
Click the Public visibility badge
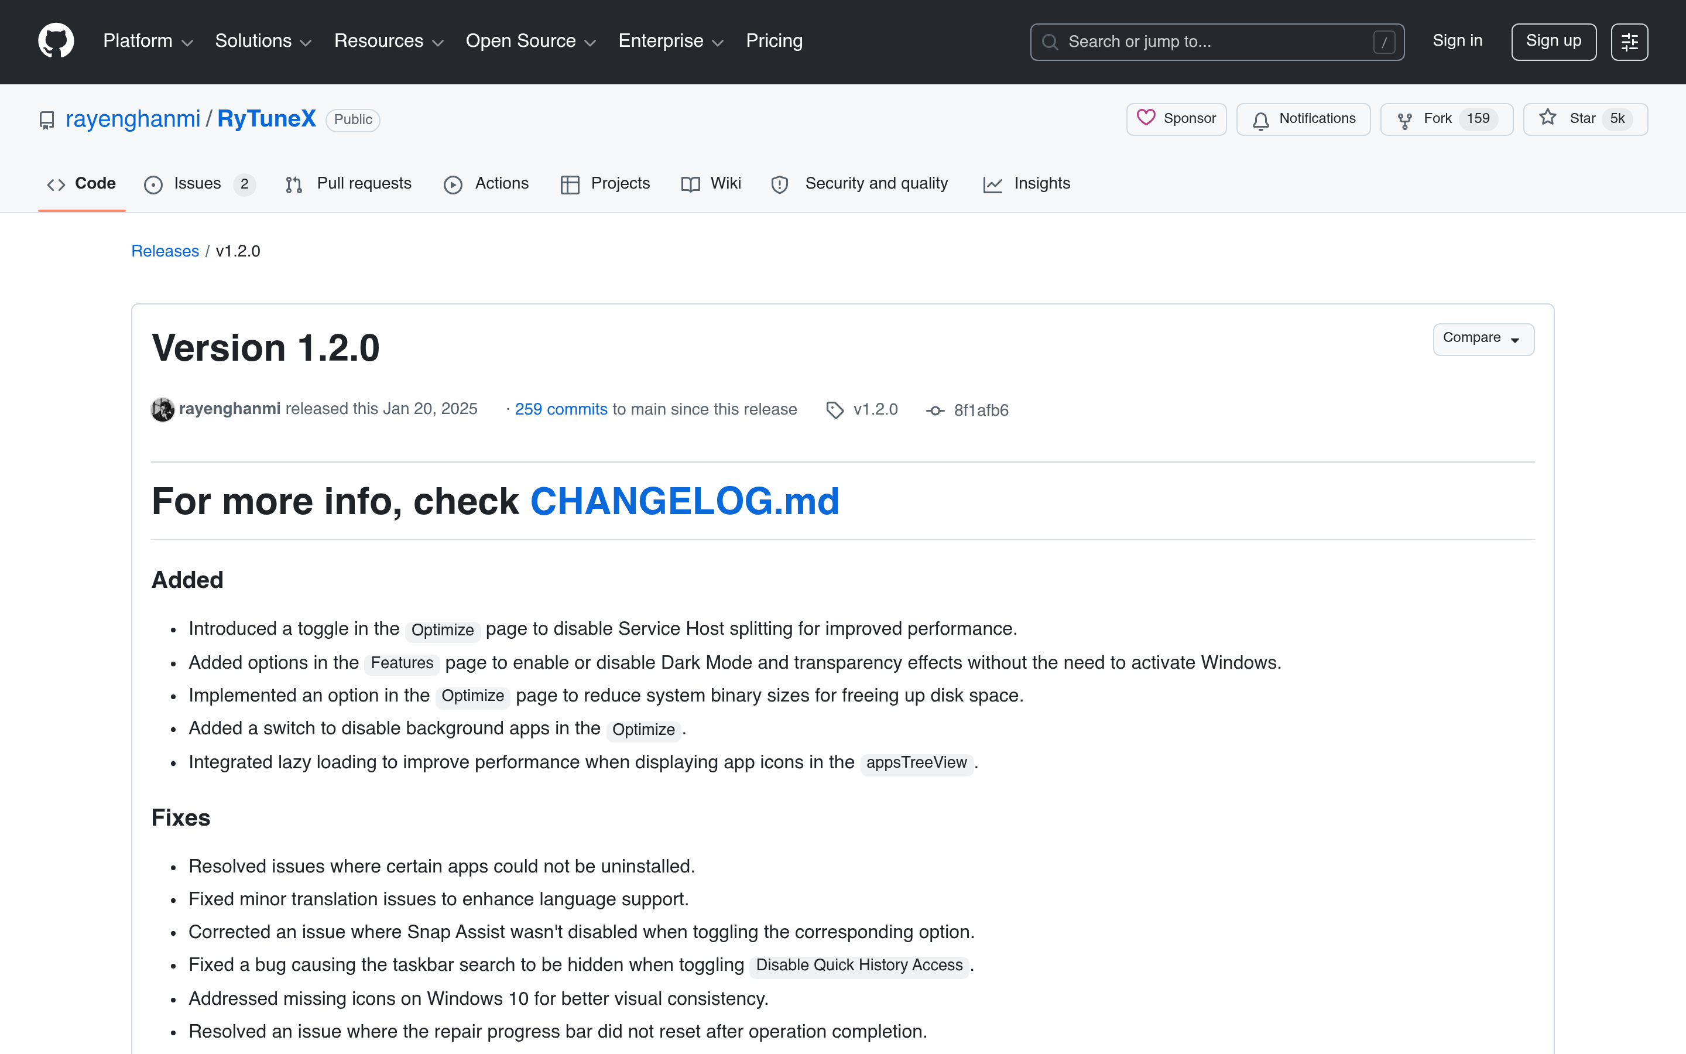[352, 120]
